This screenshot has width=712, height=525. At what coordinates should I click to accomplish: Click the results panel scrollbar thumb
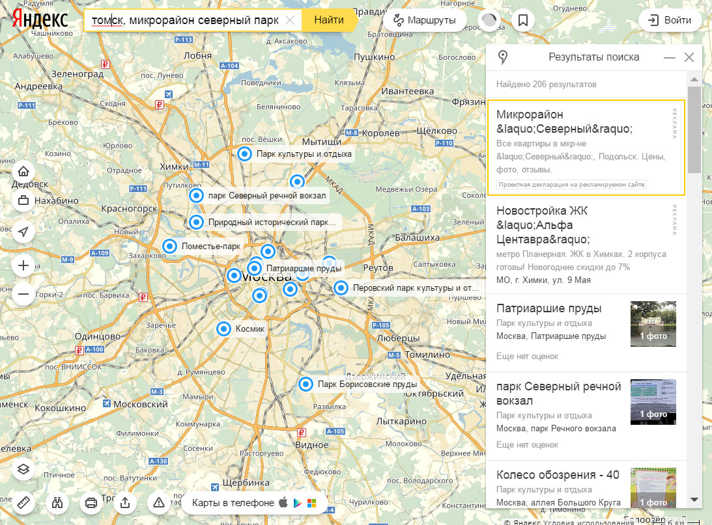(694, 129)
